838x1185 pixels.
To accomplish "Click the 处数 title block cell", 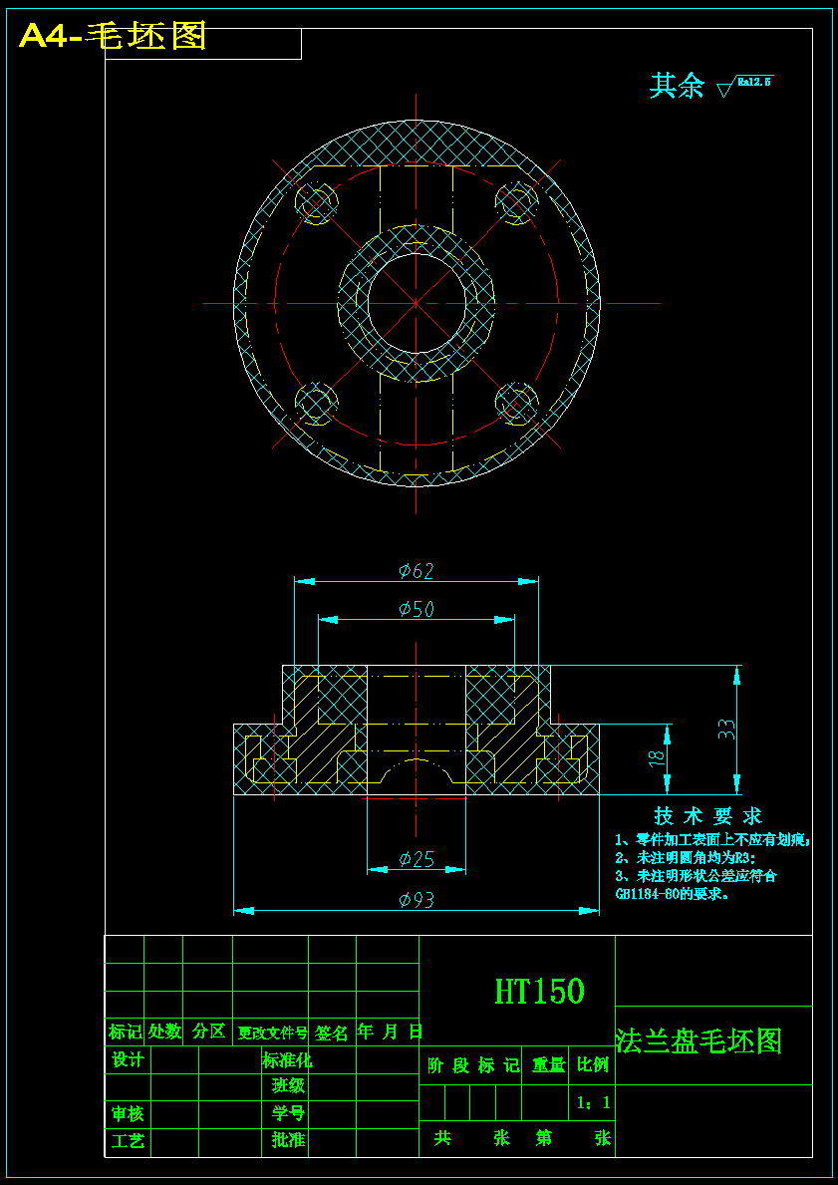I will point(164,1032).
